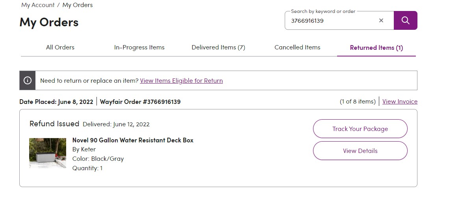Focus the order search input field
Image resolution: width=458 pixels, height=211 pixels.
(333, 21)
